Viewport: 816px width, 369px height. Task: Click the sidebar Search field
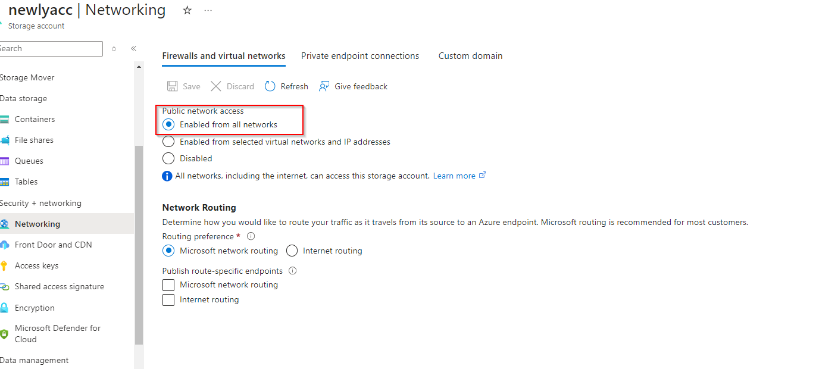tap(51, 49)
